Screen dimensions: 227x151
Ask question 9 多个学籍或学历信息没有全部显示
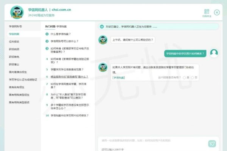70,106
